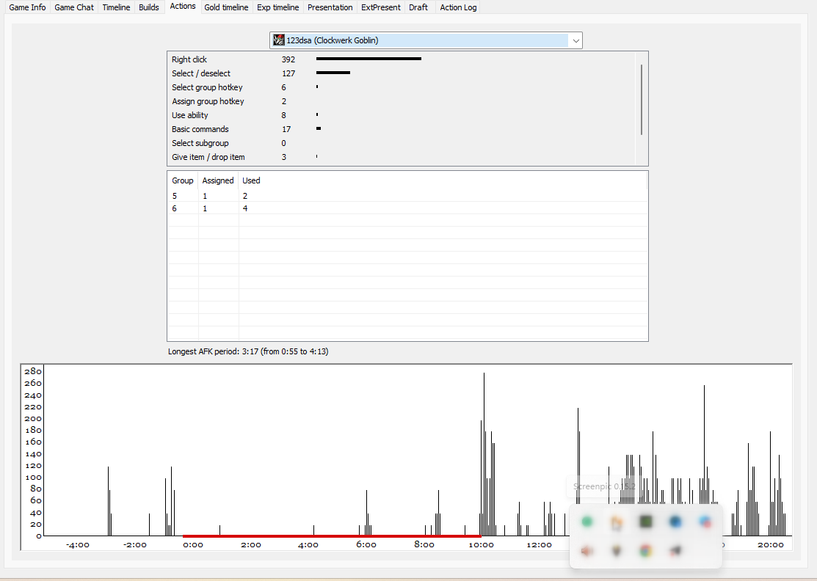The height and width of the screenshot is (581, 817).
Task: Click the Chrome icon in the tray popup
Action: [x=645, y=550]
